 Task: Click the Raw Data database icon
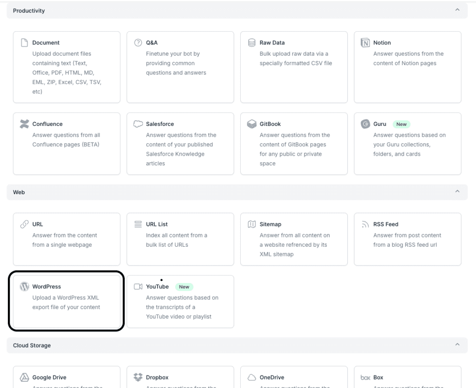click(x=251, y=43)
